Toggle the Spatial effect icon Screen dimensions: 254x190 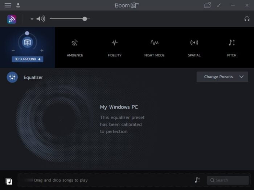[x=194, y=43]
